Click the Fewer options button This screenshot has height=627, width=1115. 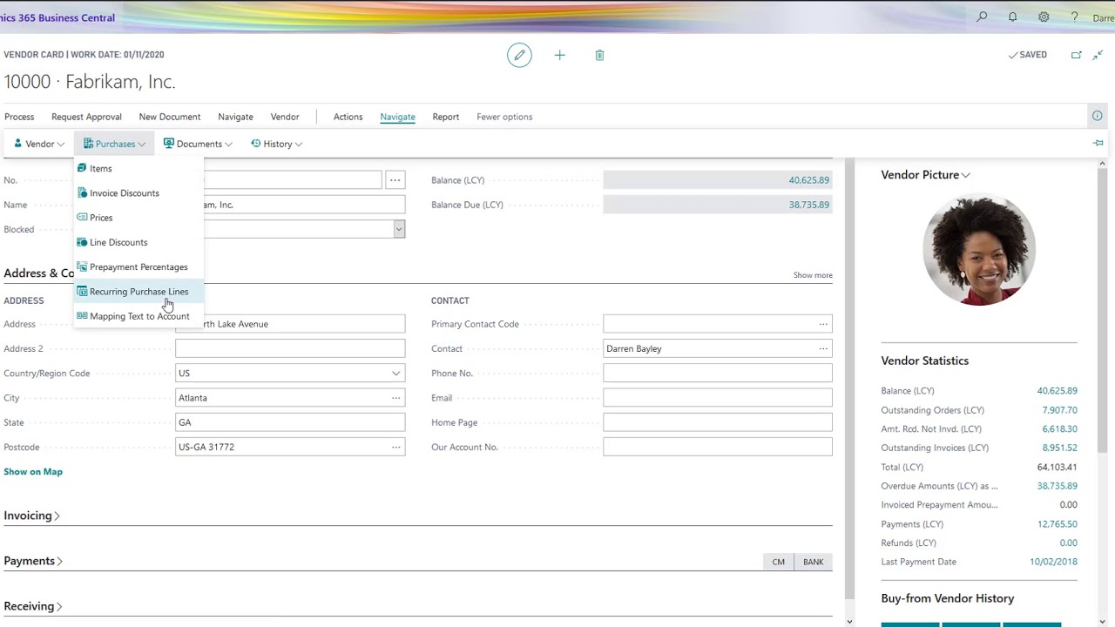(504, 117)
